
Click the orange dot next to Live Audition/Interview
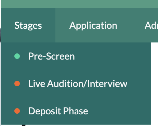17,84
